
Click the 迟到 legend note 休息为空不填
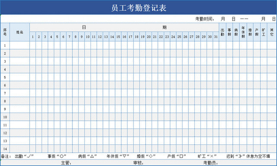[248, 156]
